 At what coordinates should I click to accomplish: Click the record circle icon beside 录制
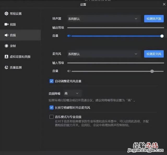6,46
